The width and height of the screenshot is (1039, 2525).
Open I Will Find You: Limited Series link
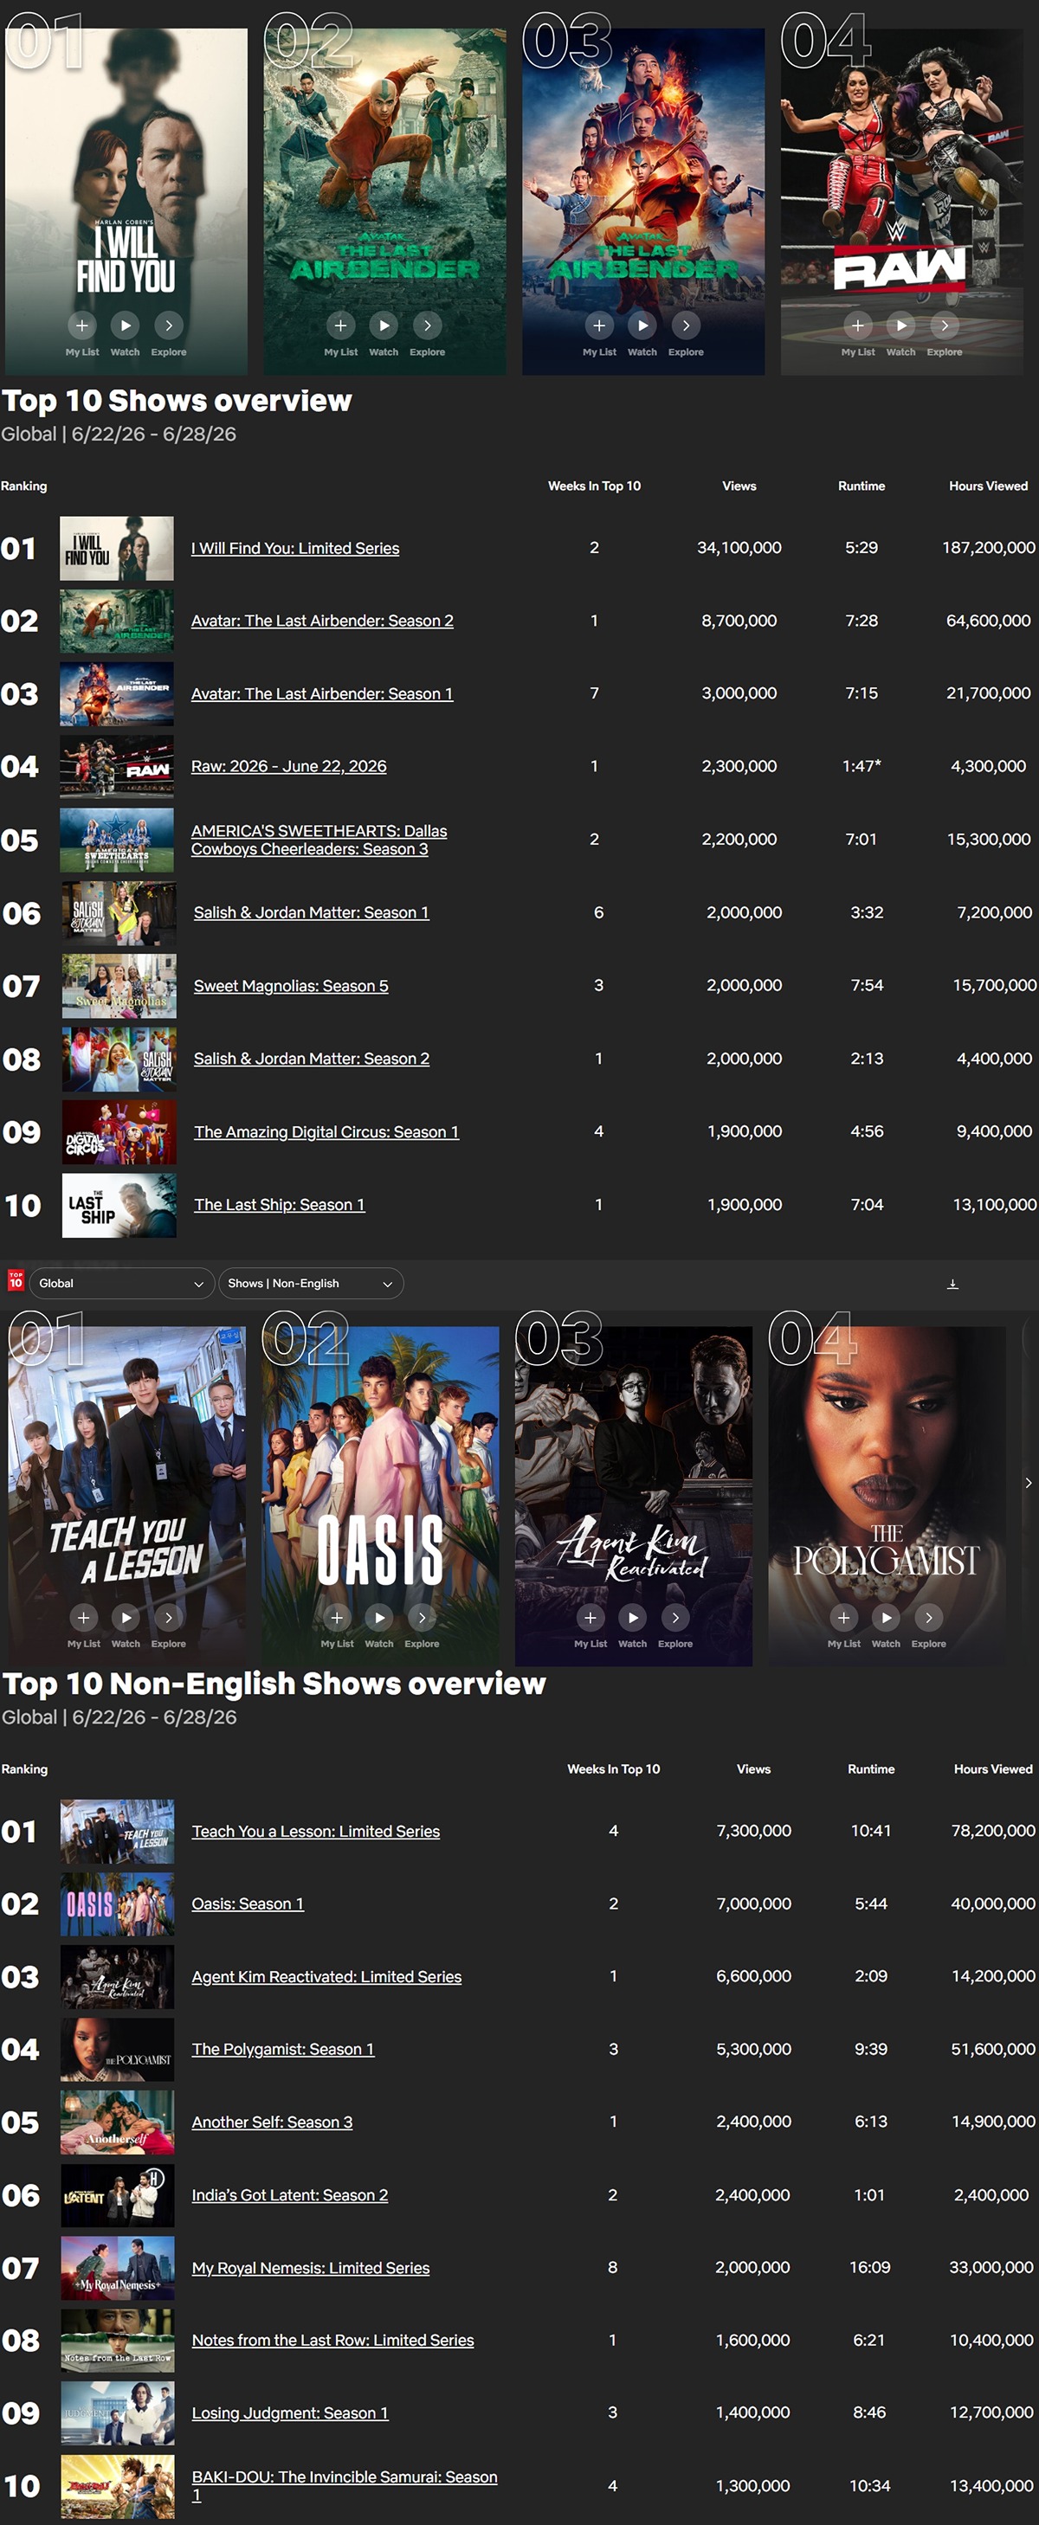[x=295, y=549]
